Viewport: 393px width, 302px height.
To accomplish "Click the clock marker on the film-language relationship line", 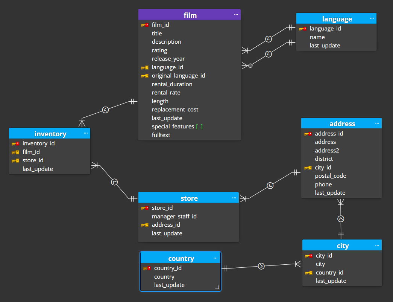I will pyautogui.click(x=269, y=38).
